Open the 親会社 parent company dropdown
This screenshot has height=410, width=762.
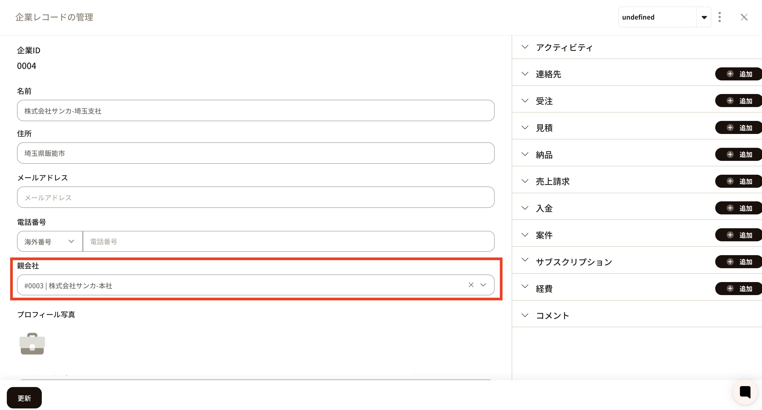[x=483, y=285]
